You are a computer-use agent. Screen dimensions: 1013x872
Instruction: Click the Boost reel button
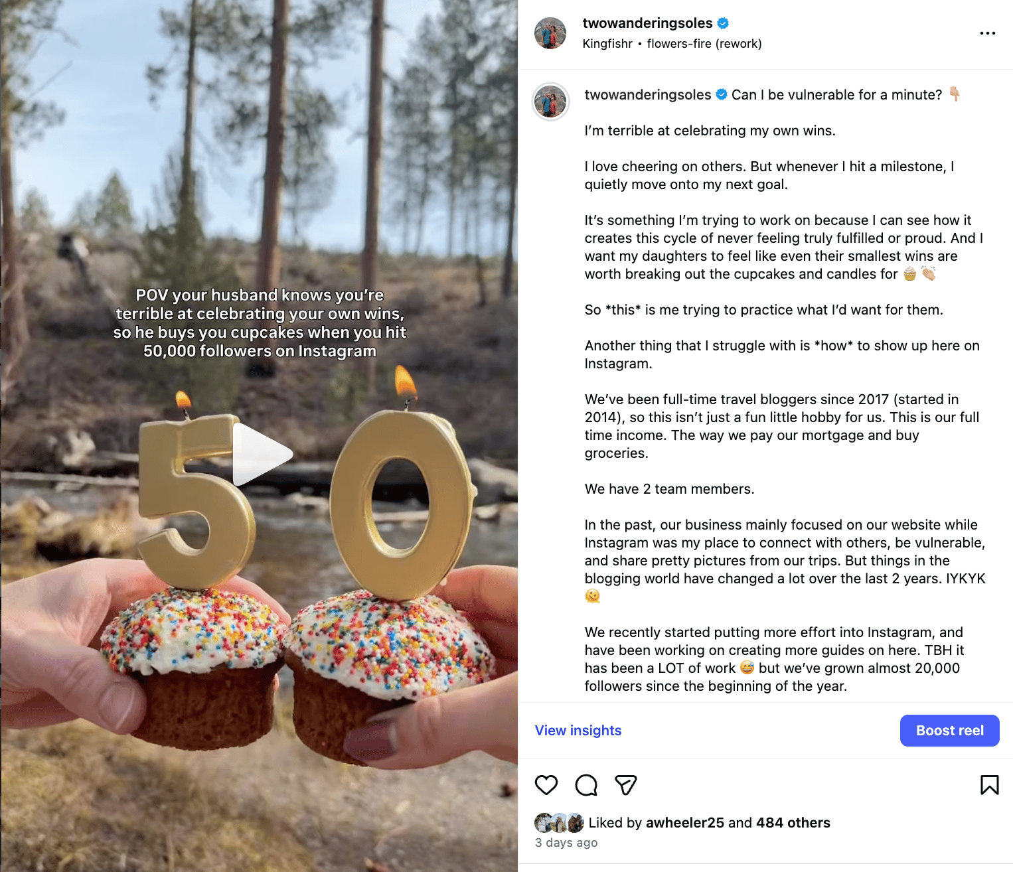pos(950,731)
